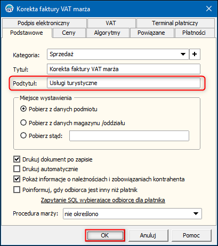Open the Kategoria dropdown arrow
The height and width of the screenshot is (246, 218).
[183, 54]
